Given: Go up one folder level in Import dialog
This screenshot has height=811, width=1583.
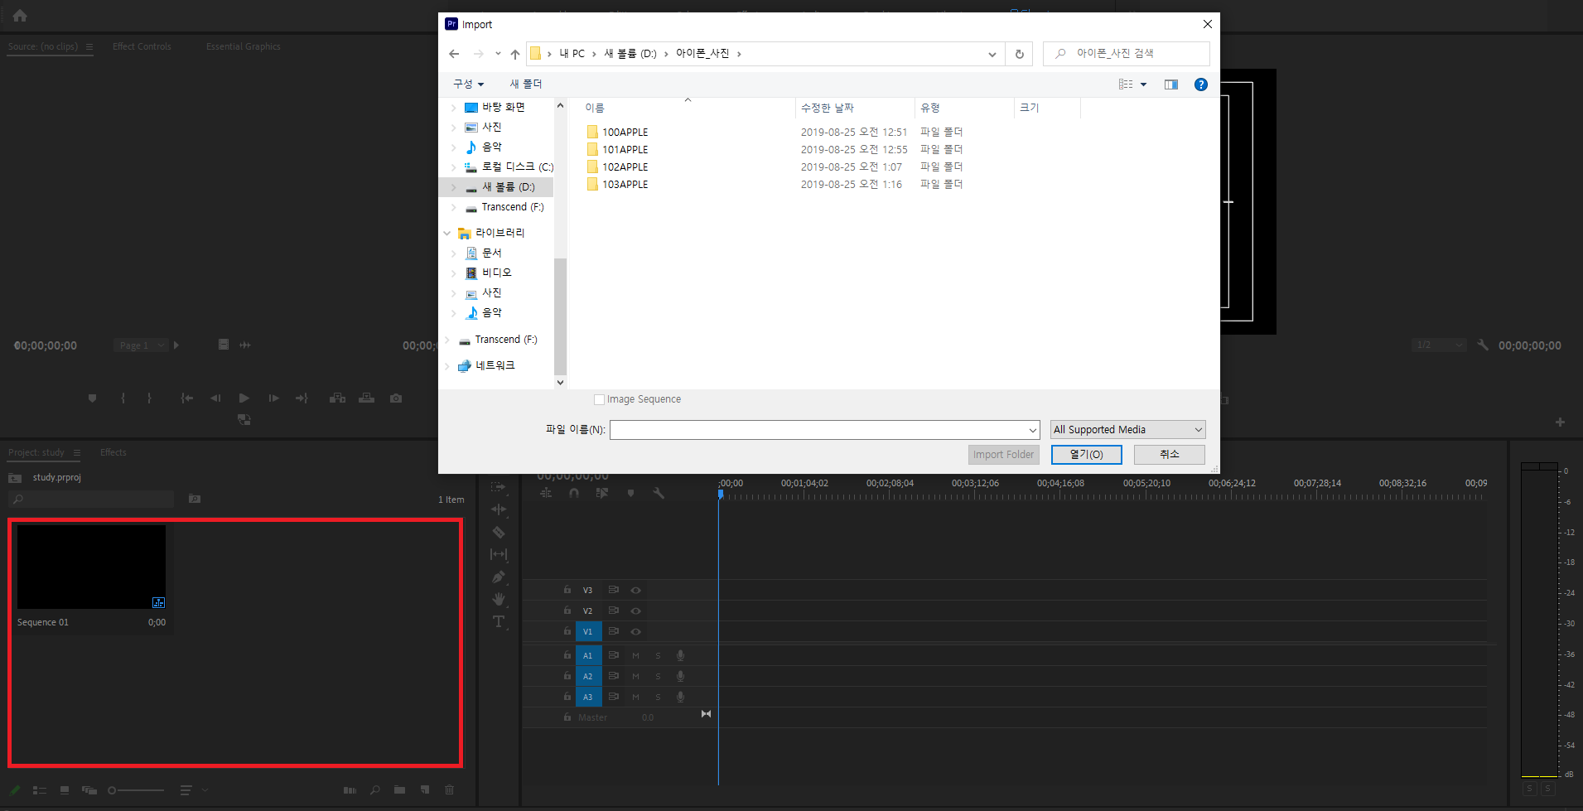Looking at the screenshot, I should coord(514,54).
